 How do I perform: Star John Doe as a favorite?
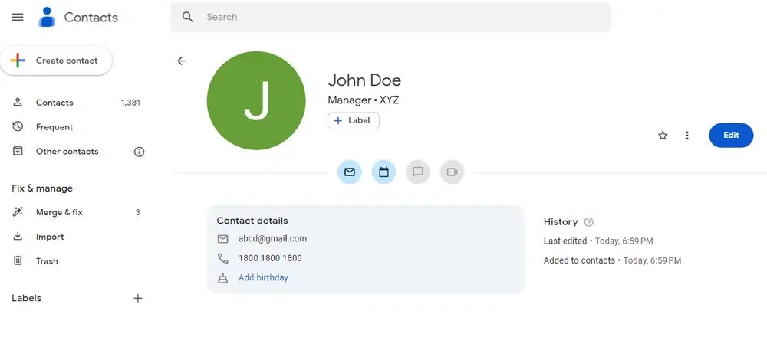[663, 136]
